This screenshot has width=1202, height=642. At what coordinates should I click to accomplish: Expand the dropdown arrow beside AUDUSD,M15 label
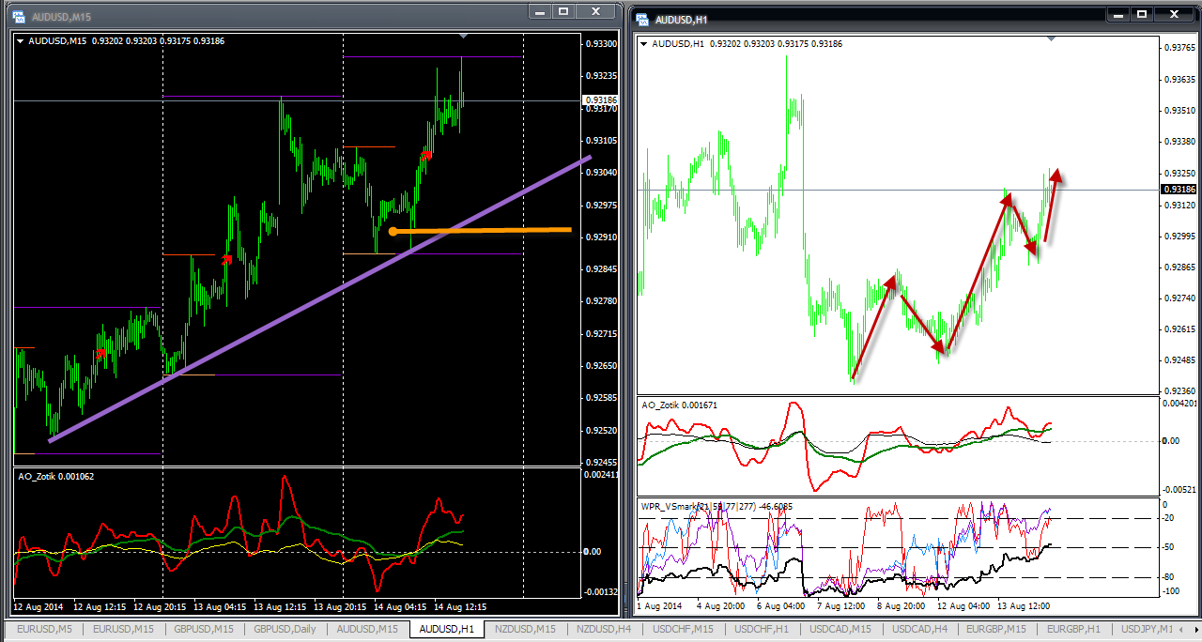point(21,41)
